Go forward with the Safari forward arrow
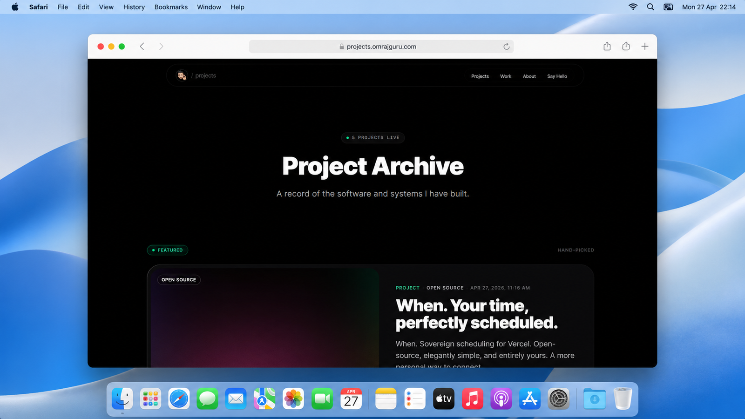745x419 pixels. tap(161, 47)
